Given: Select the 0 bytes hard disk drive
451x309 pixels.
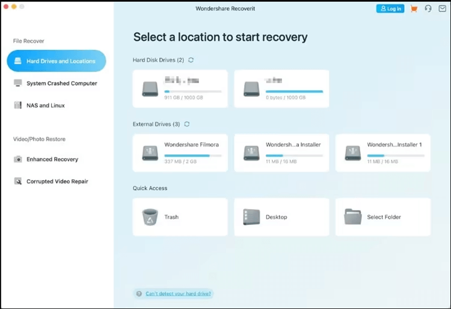Looking at the screenshot, I should click(281, 89).
